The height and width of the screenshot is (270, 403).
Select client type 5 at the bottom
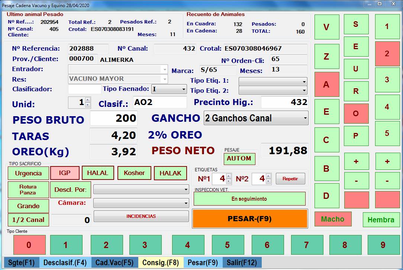227,245
